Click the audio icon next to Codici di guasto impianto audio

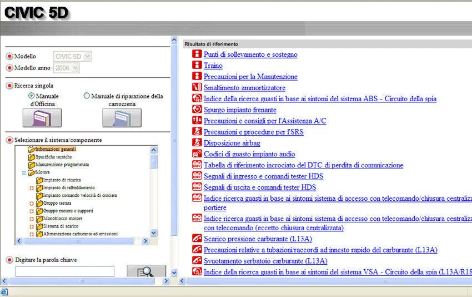tap(197, 154)
